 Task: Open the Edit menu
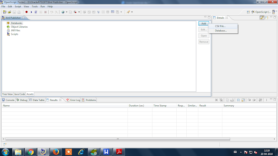[x=10, y=6]
